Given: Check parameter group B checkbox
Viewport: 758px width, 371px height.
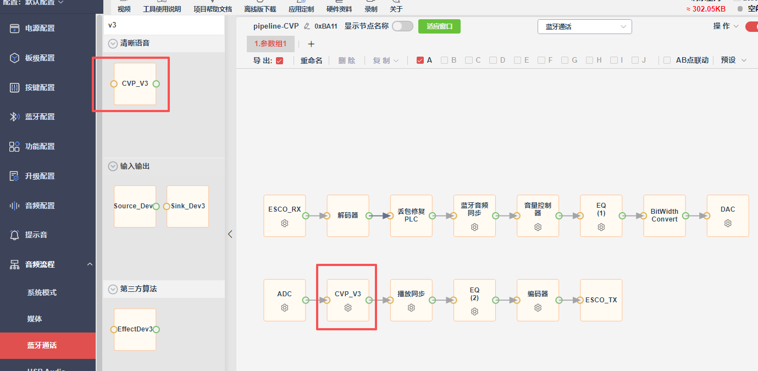Looking at the screenshot, I should [x=444, y=60].
